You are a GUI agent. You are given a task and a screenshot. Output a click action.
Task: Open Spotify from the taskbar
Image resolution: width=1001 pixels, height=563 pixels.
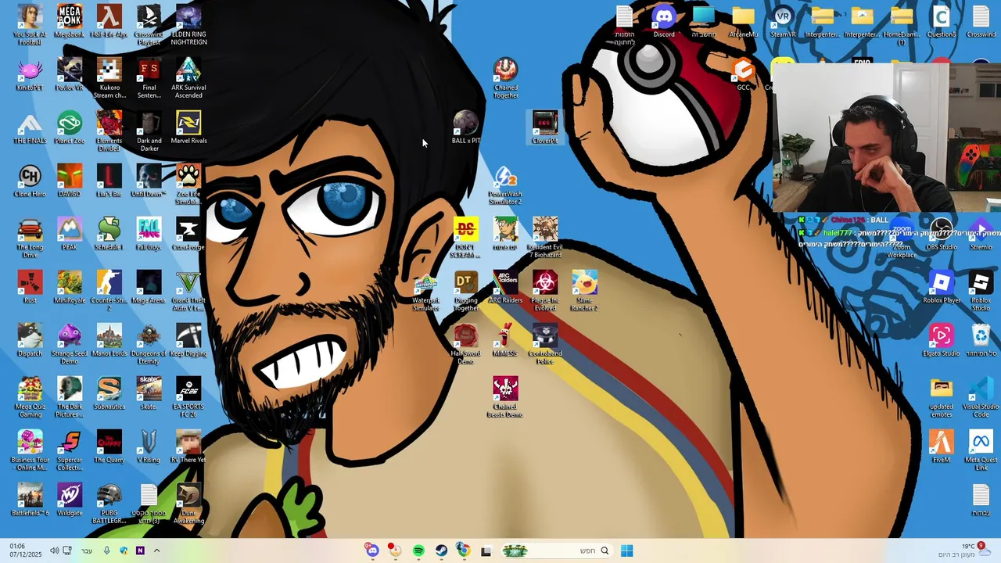(x=418, y=550)
